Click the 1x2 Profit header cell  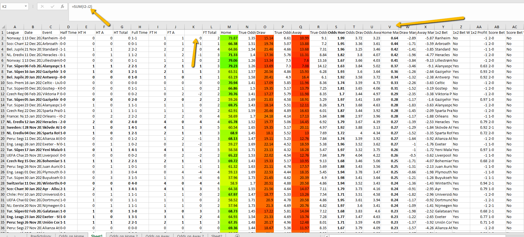click(479, 32)
